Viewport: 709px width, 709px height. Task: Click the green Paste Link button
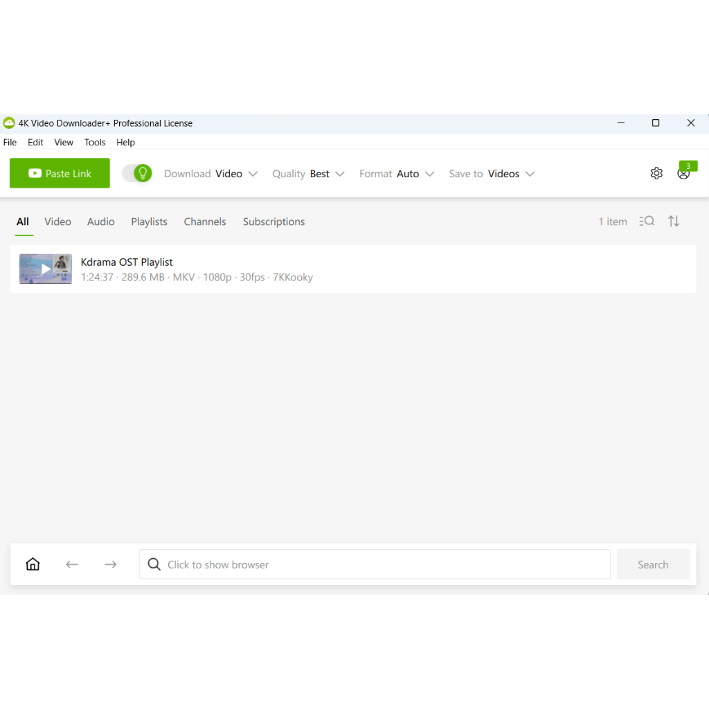pyautogui.click(x=60, y=173)
